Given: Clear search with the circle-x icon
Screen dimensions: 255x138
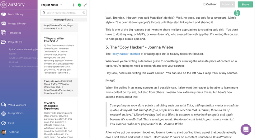Looking at the screenshot, I should point(84,13).
